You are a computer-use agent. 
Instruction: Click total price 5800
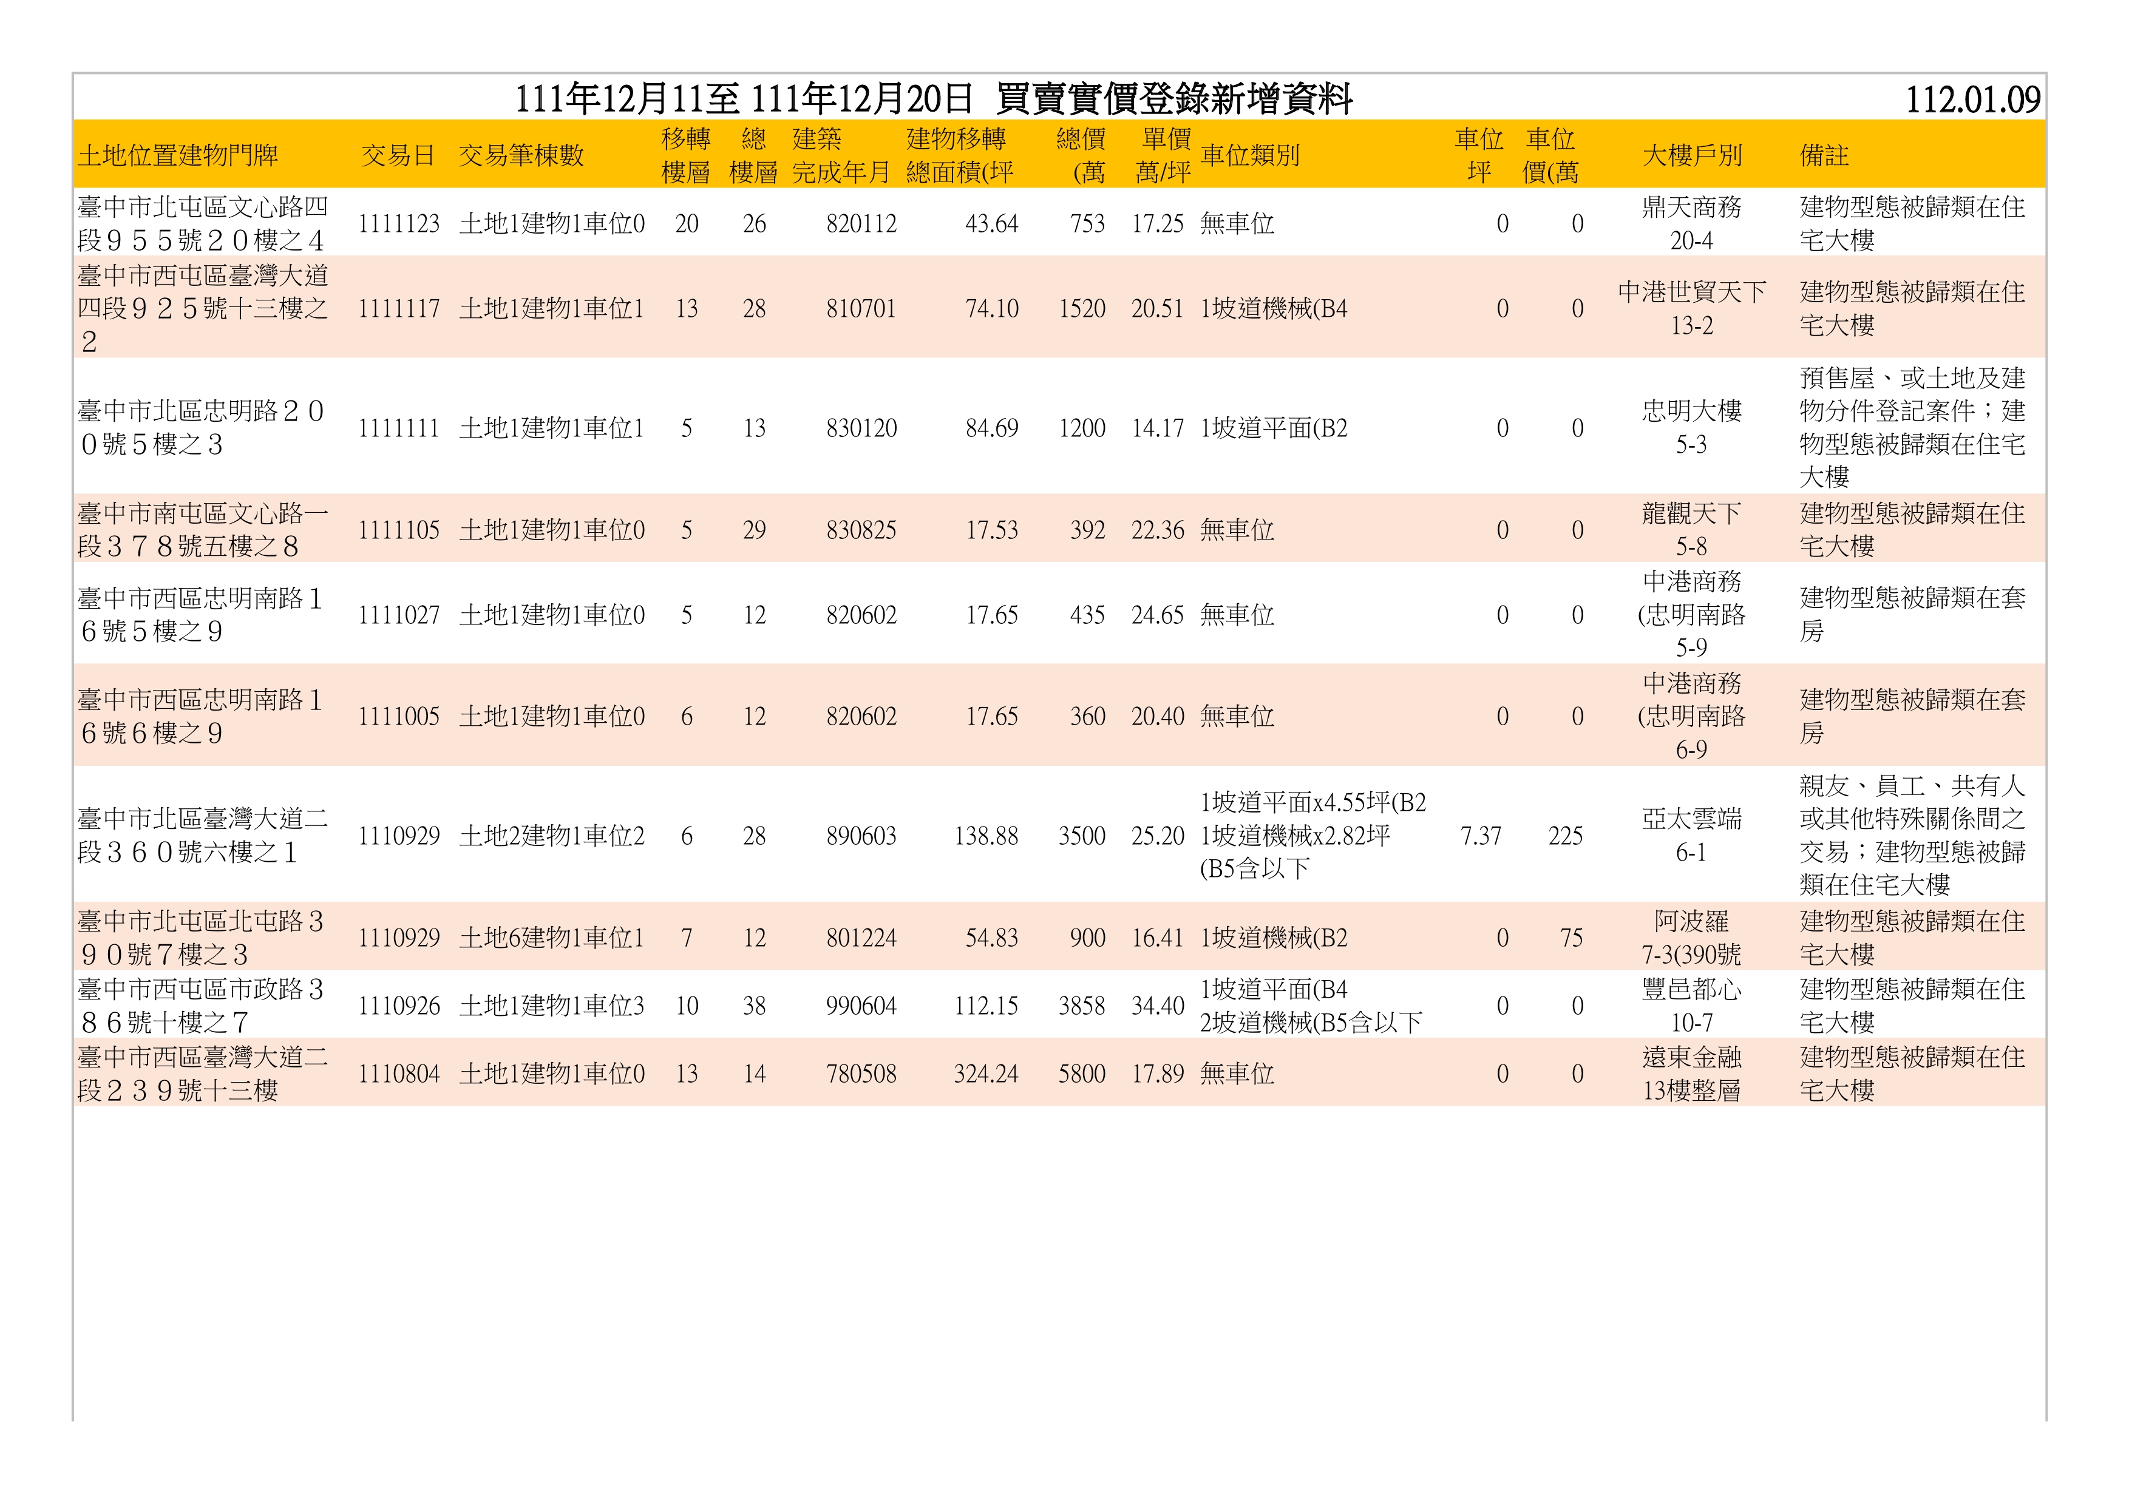pos(1081,1074)
